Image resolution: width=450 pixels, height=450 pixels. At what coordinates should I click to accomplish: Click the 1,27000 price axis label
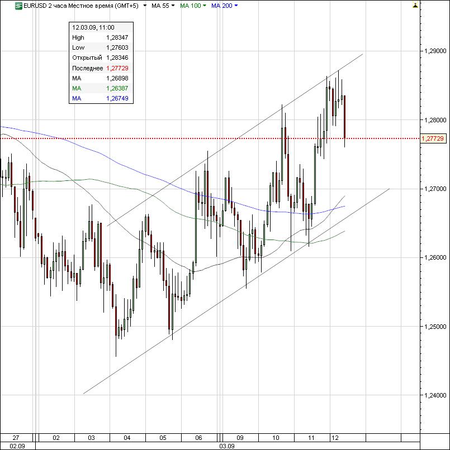tap(435, 189)
